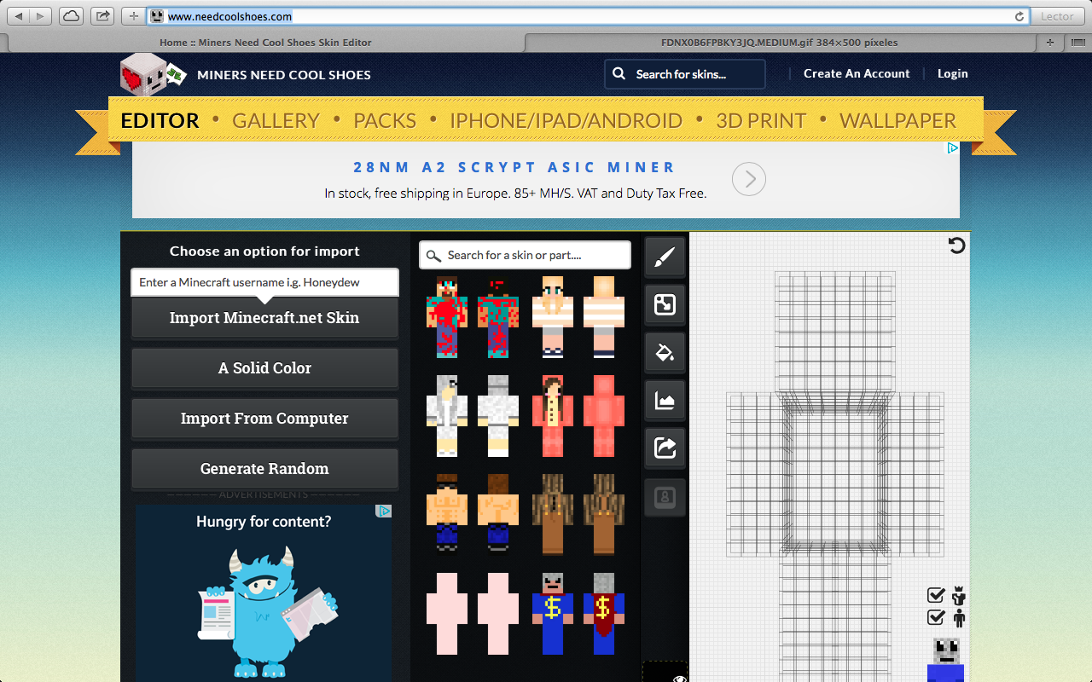Select the white robe skin back view
The height and width of the screenshot is (682, 1092).
pos(497,416)
